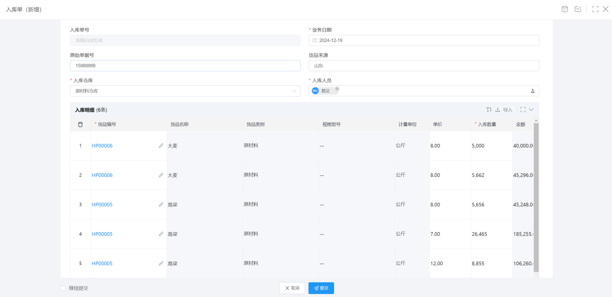Click the 货品来源 input field
612x297 pixels.
[x=424, y=66]
